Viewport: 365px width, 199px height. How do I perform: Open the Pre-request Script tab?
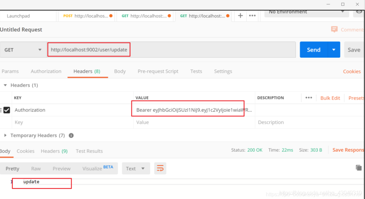click(158, 71)
